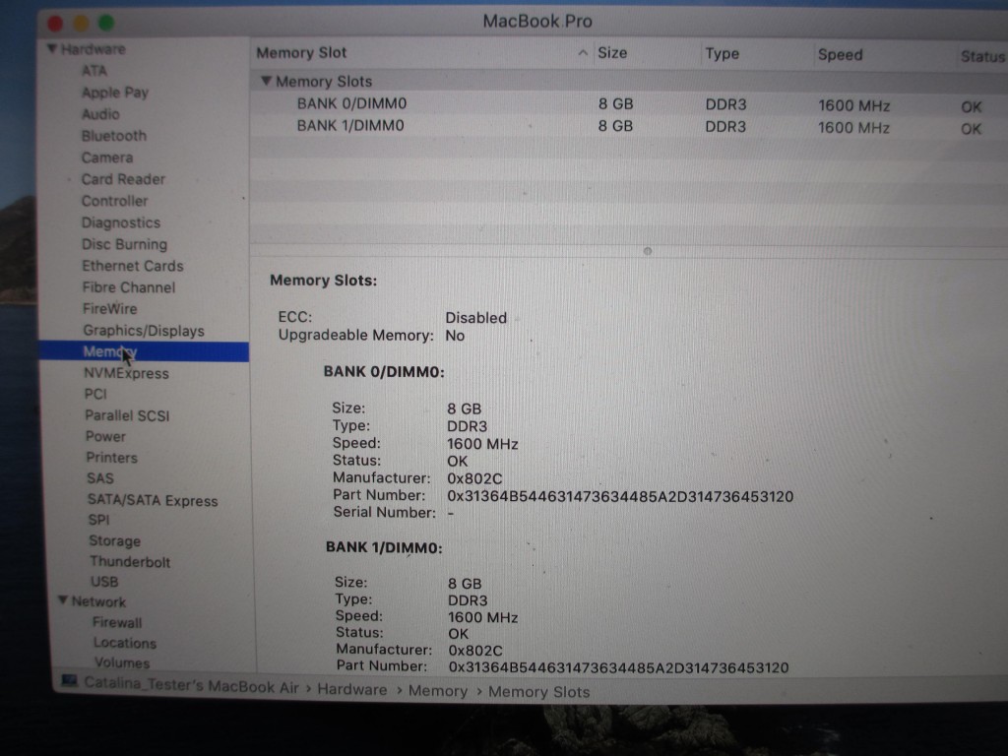Select Thunderbolt in the sidebar
1008x756 pixels.
pos(130,562)
